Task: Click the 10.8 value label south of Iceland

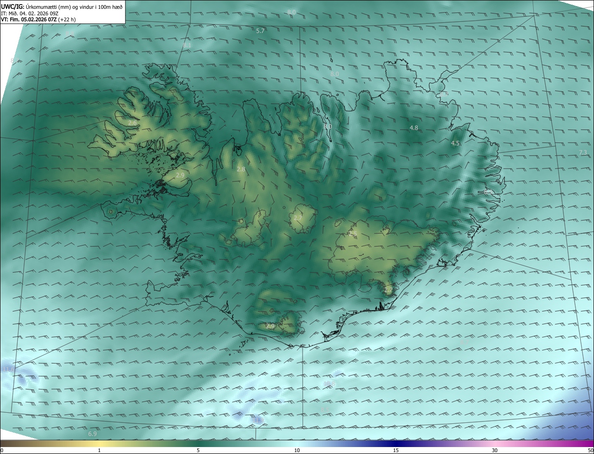Action: 329,384
